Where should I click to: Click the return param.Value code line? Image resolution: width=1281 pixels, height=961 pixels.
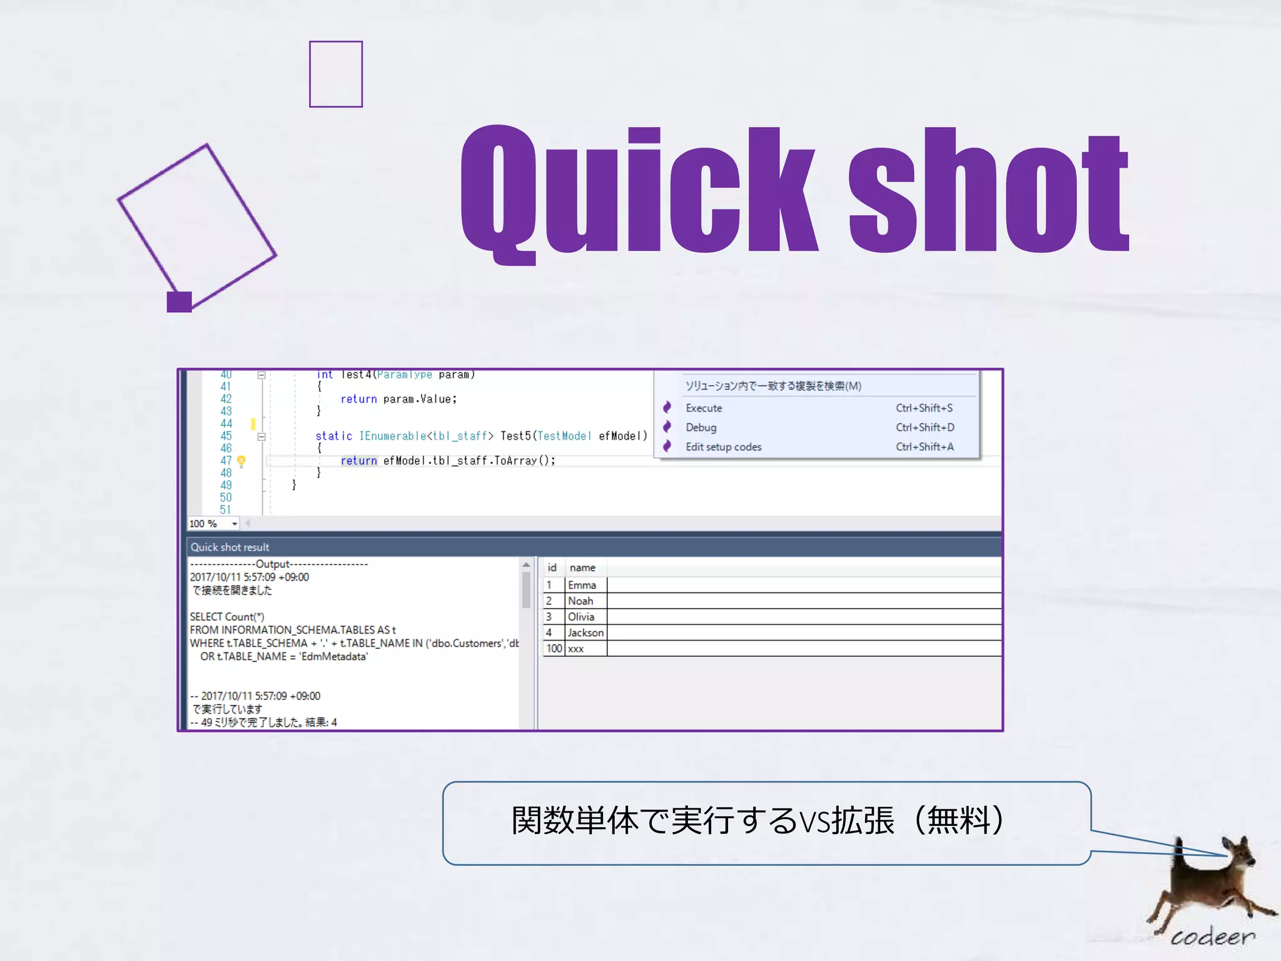coord(398,399)
